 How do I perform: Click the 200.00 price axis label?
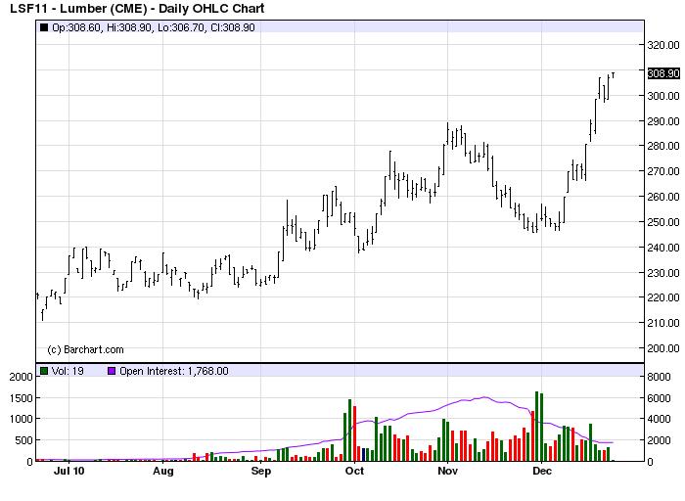click(x=662, y=348)
